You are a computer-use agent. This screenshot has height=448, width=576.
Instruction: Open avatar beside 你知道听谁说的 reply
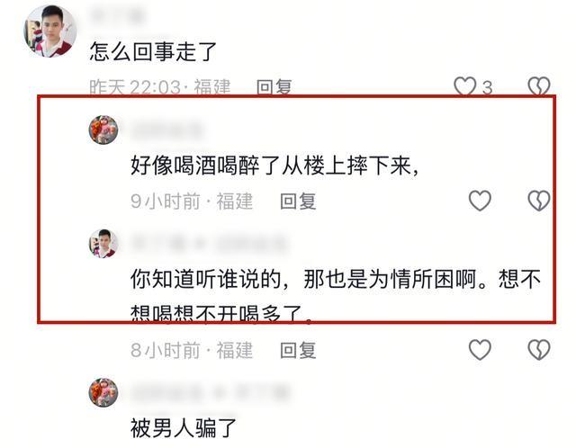(x=103, y=243)
